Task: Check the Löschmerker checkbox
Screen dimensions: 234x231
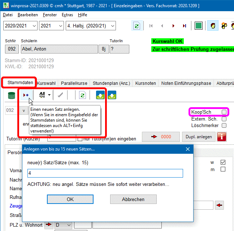Action: pyautogui.click(x=224, y=126)
